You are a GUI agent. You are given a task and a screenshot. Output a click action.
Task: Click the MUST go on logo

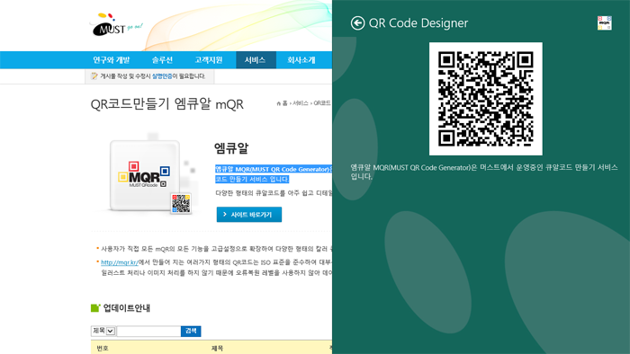coord(115,25)
